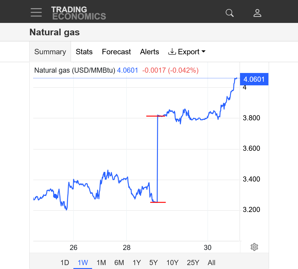Open the Stats tab
The width and height of the screenshot is (298, 269).
click(x=84, y=52)
